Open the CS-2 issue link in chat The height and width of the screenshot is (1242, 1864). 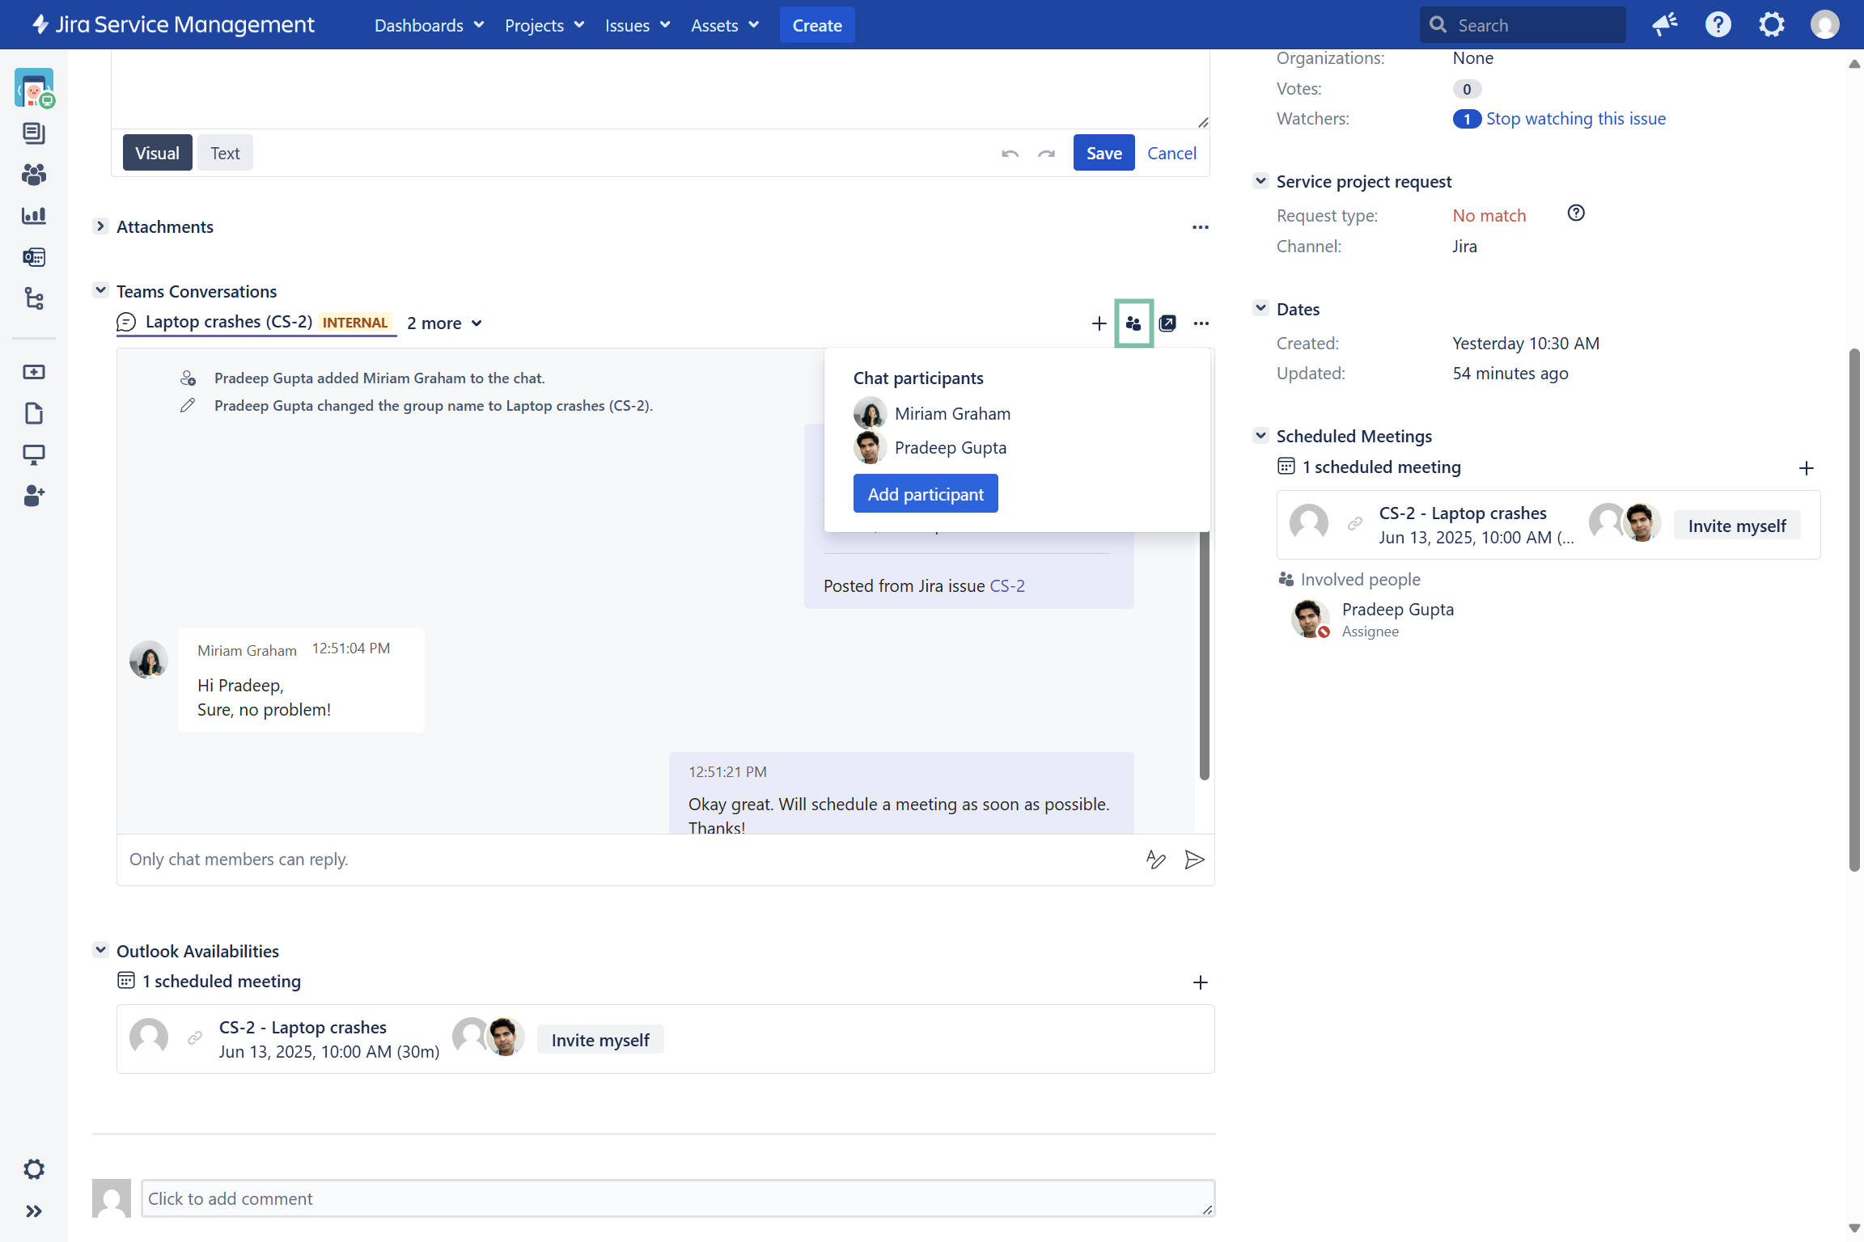click(1006, 586)
